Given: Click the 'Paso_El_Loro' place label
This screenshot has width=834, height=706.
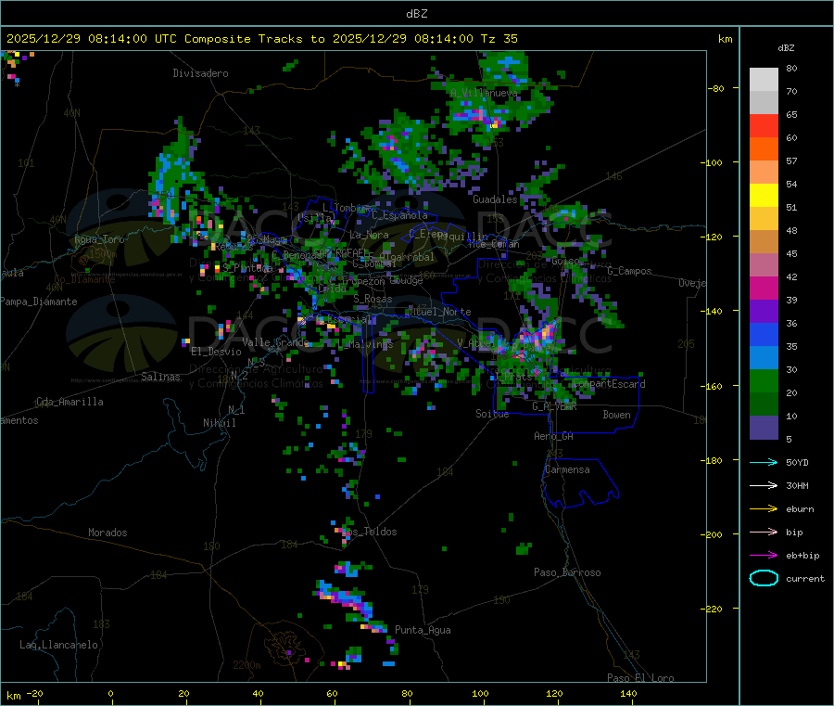Looking at the screenshot, I should (641, 678).
